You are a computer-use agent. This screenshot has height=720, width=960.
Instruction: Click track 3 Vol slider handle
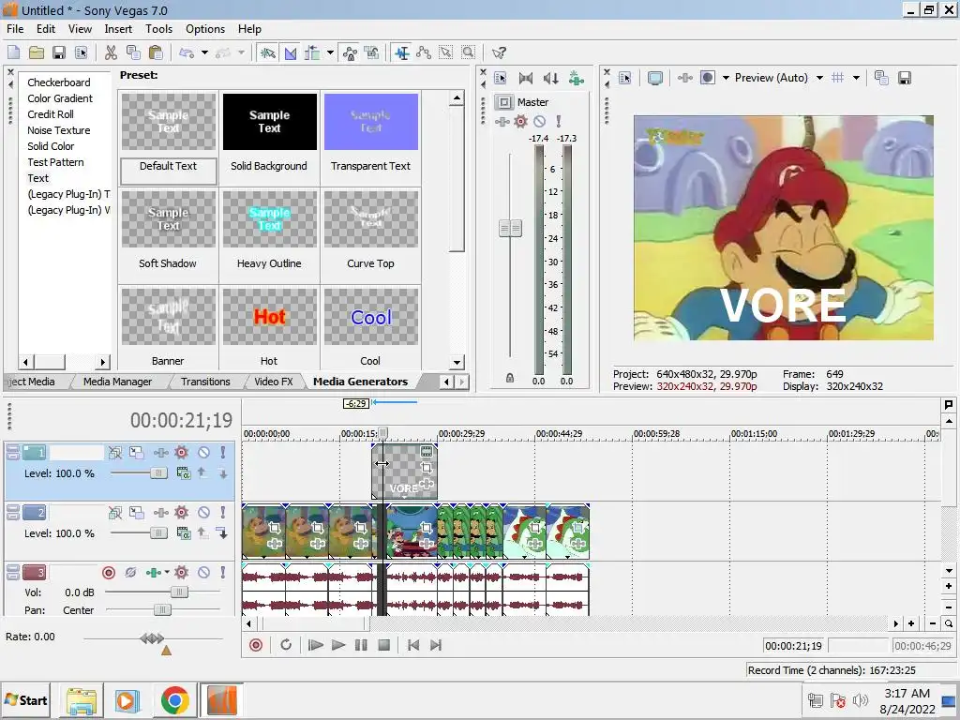click(x=179, y=592)
